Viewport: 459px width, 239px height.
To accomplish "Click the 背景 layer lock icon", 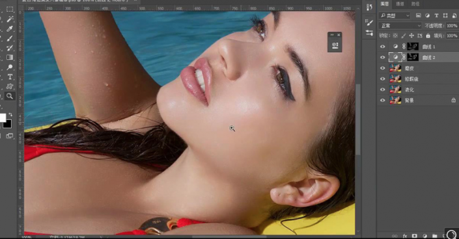I will pos(453,100).
